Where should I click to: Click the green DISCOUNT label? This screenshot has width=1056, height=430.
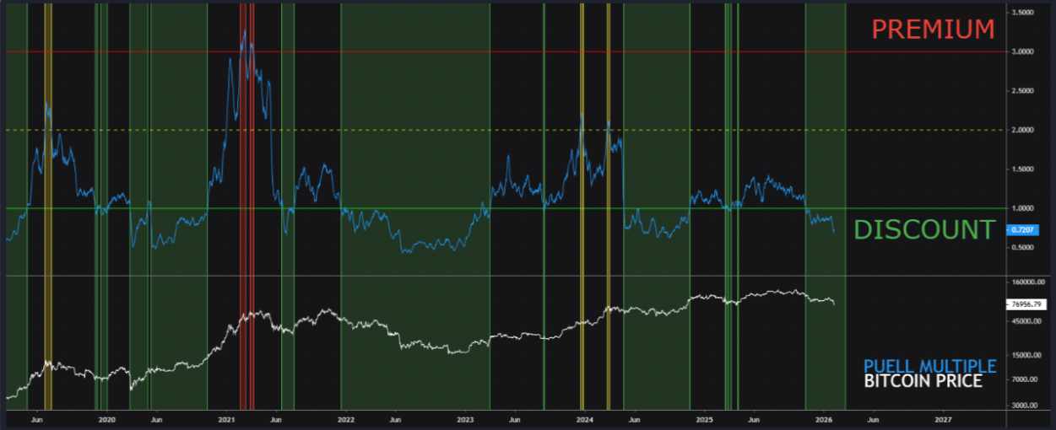(x=924, y=229)
